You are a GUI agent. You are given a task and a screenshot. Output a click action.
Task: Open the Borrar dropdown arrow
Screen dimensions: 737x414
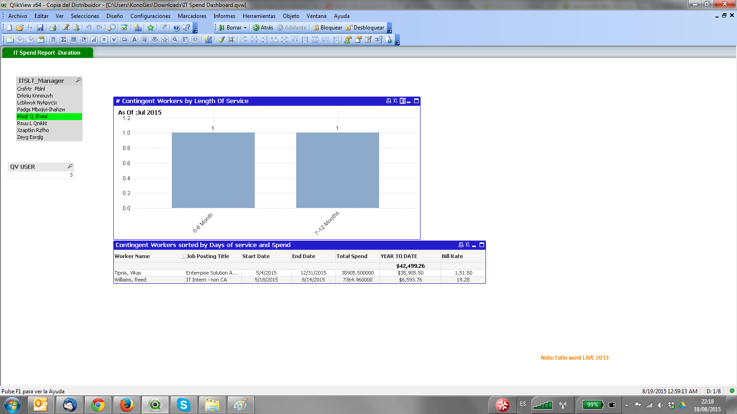(x=245, y=28)
